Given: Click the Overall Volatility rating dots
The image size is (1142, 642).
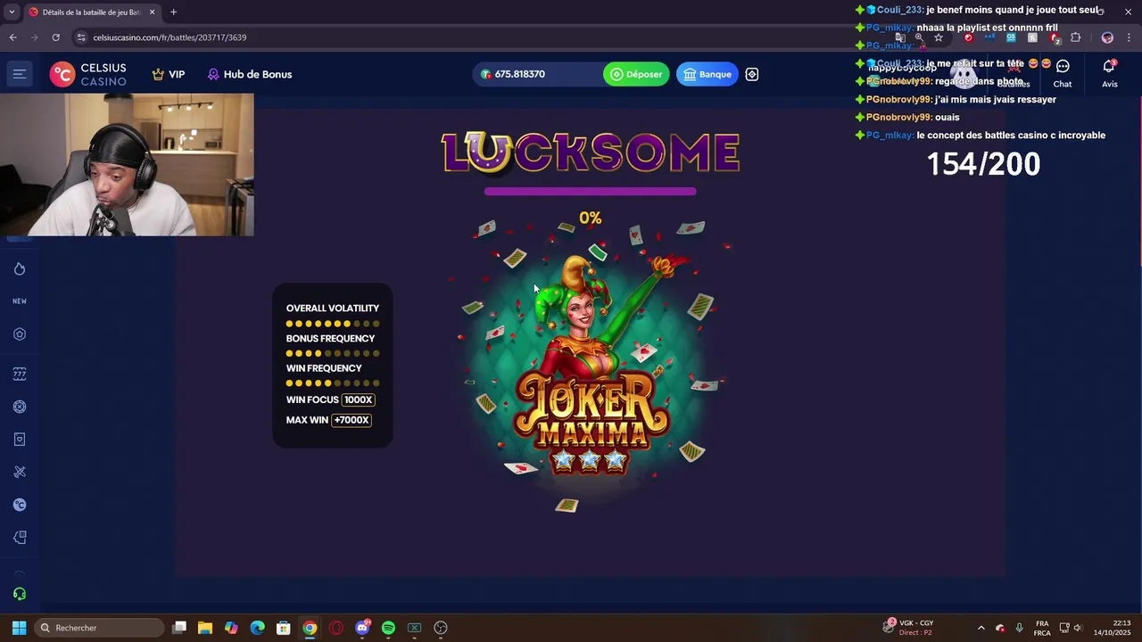Looking at the screenshot, I should point(333,324).
